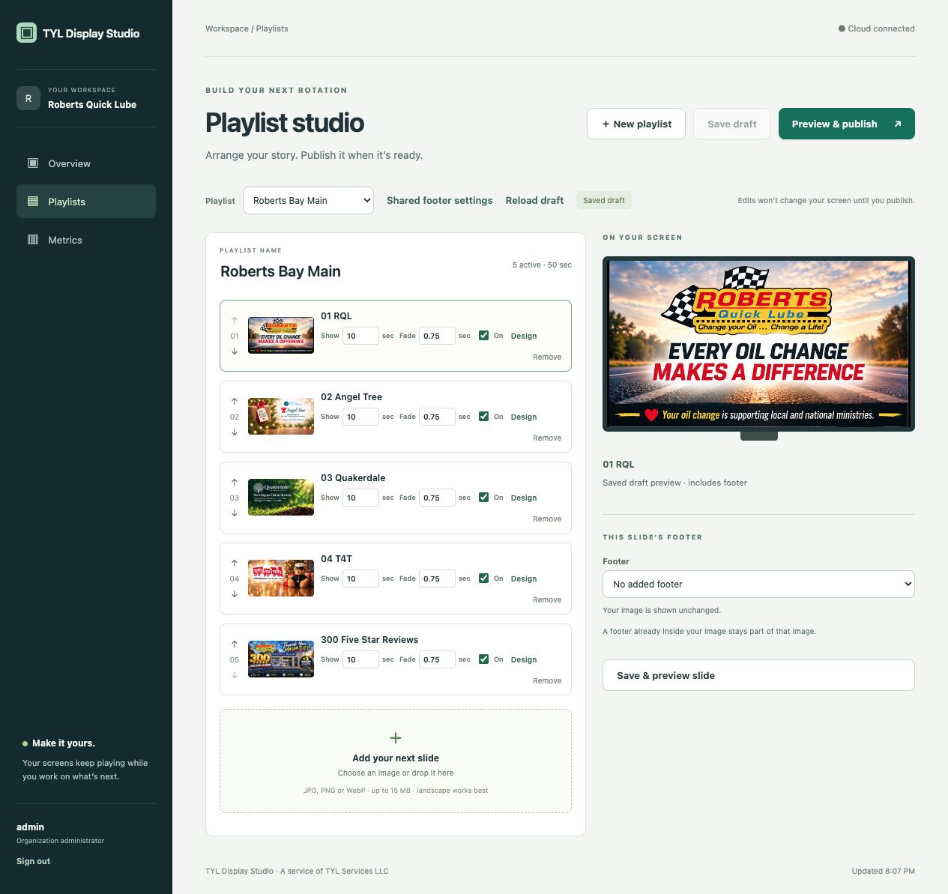Click Sign out in the sidebar
Viewport: 948px width, 894px height.
(33, 861)
